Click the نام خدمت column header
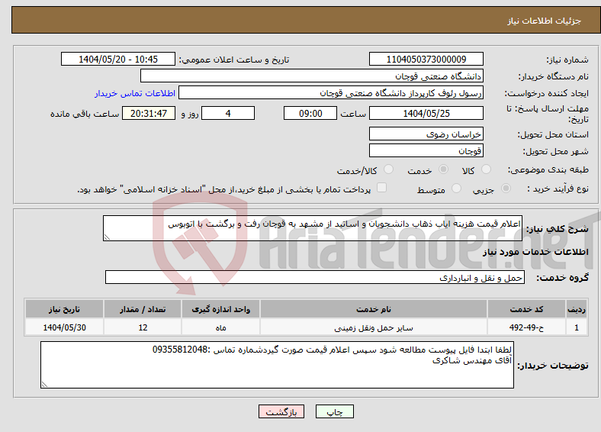 374,309
